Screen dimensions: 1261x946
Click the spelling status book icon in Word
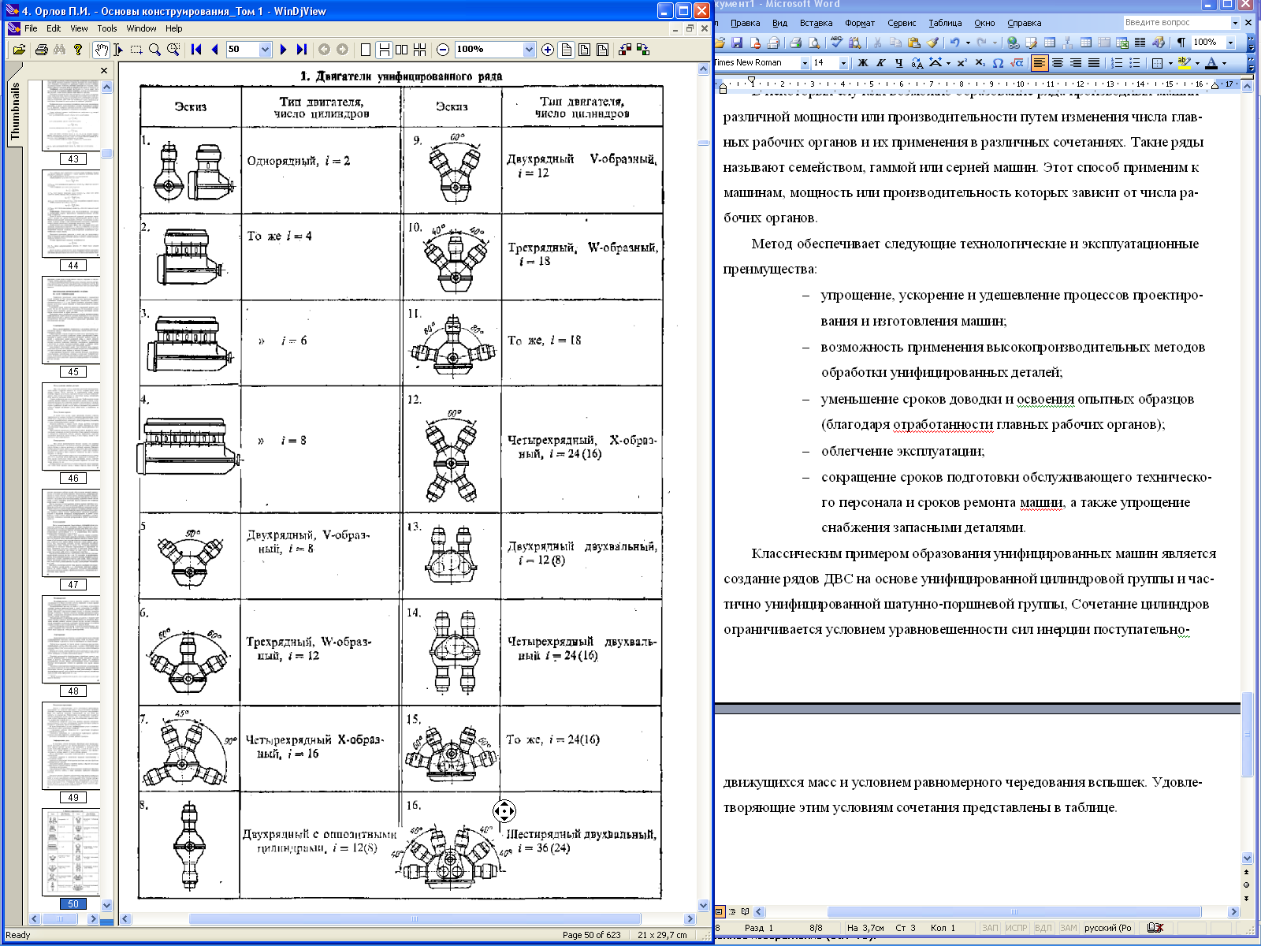[x=1155, y=928]
